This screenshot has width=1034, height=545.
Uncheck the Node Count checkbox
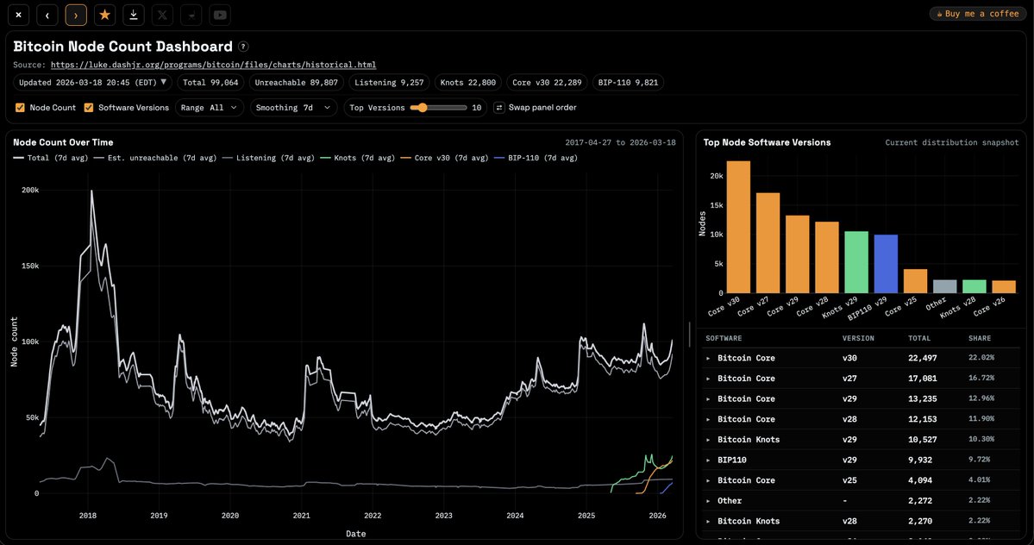[21, 108]
